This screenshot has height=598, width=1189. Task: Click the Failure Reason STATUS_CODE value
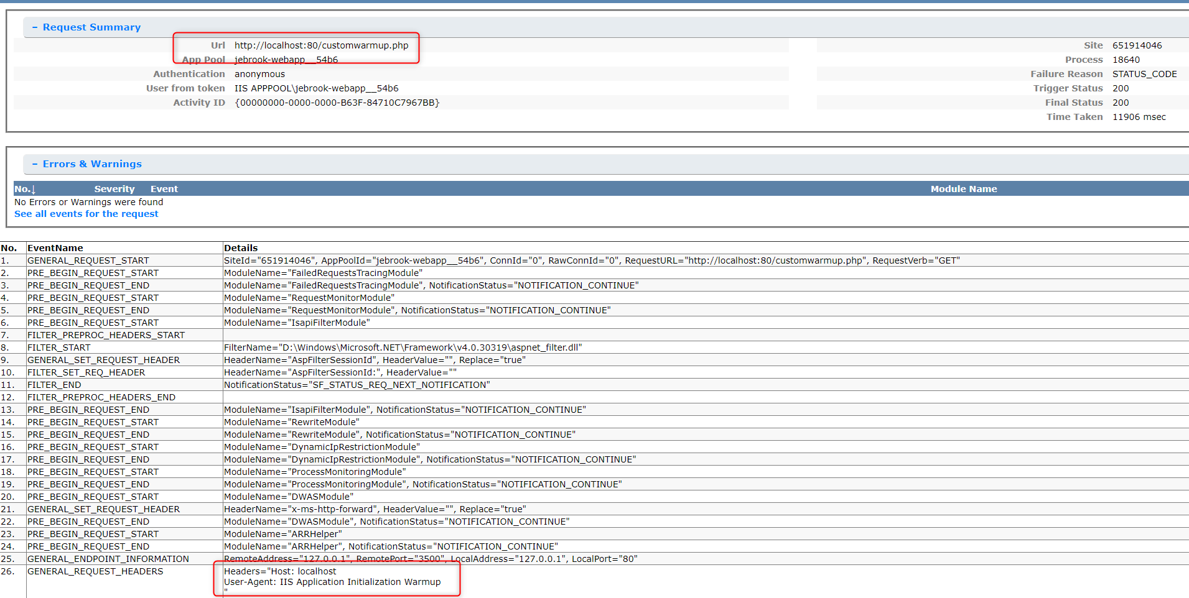pyautogui.click(x=1144, y=74)
